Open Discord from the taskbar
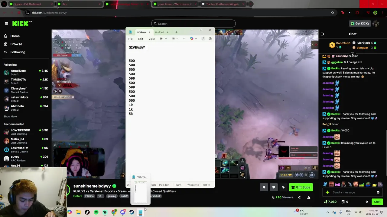The width and height of the screenshot is (387, 217). (123, 212)
